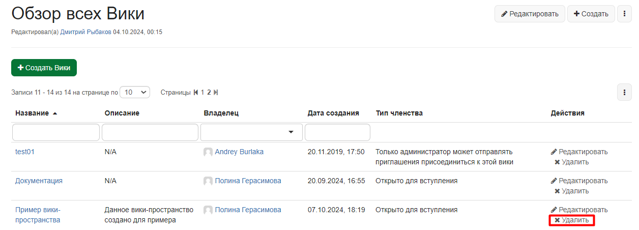Open the three-dots menu beside Создать
Screen dimensions: 639x230
[x=624, y=14]
